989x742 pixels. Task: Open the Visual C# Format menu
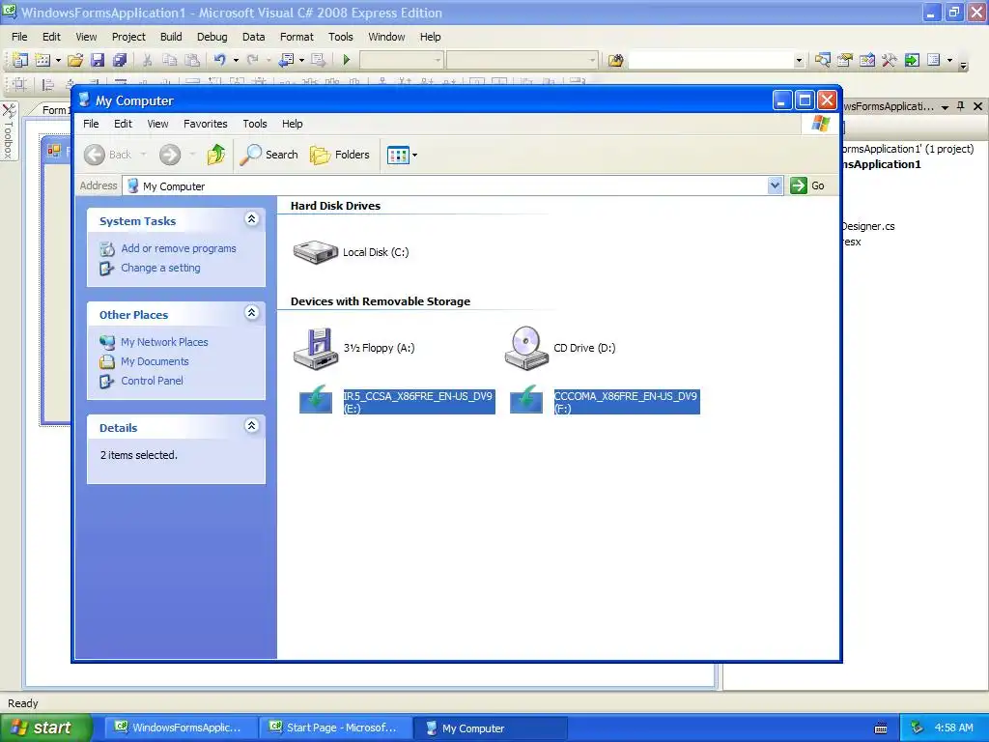coord(297,37)
